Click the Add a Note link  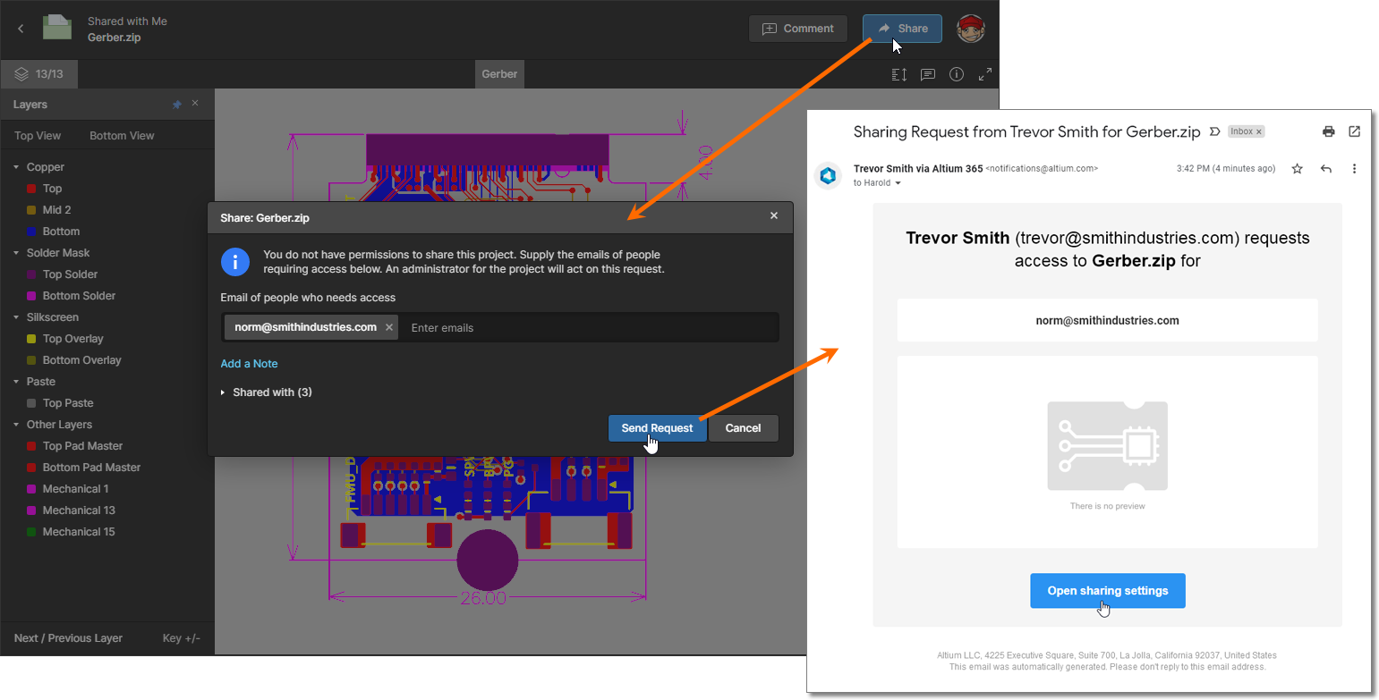249,364
